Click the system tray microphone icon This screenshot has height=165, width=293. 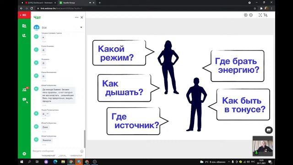coord(233,162)
